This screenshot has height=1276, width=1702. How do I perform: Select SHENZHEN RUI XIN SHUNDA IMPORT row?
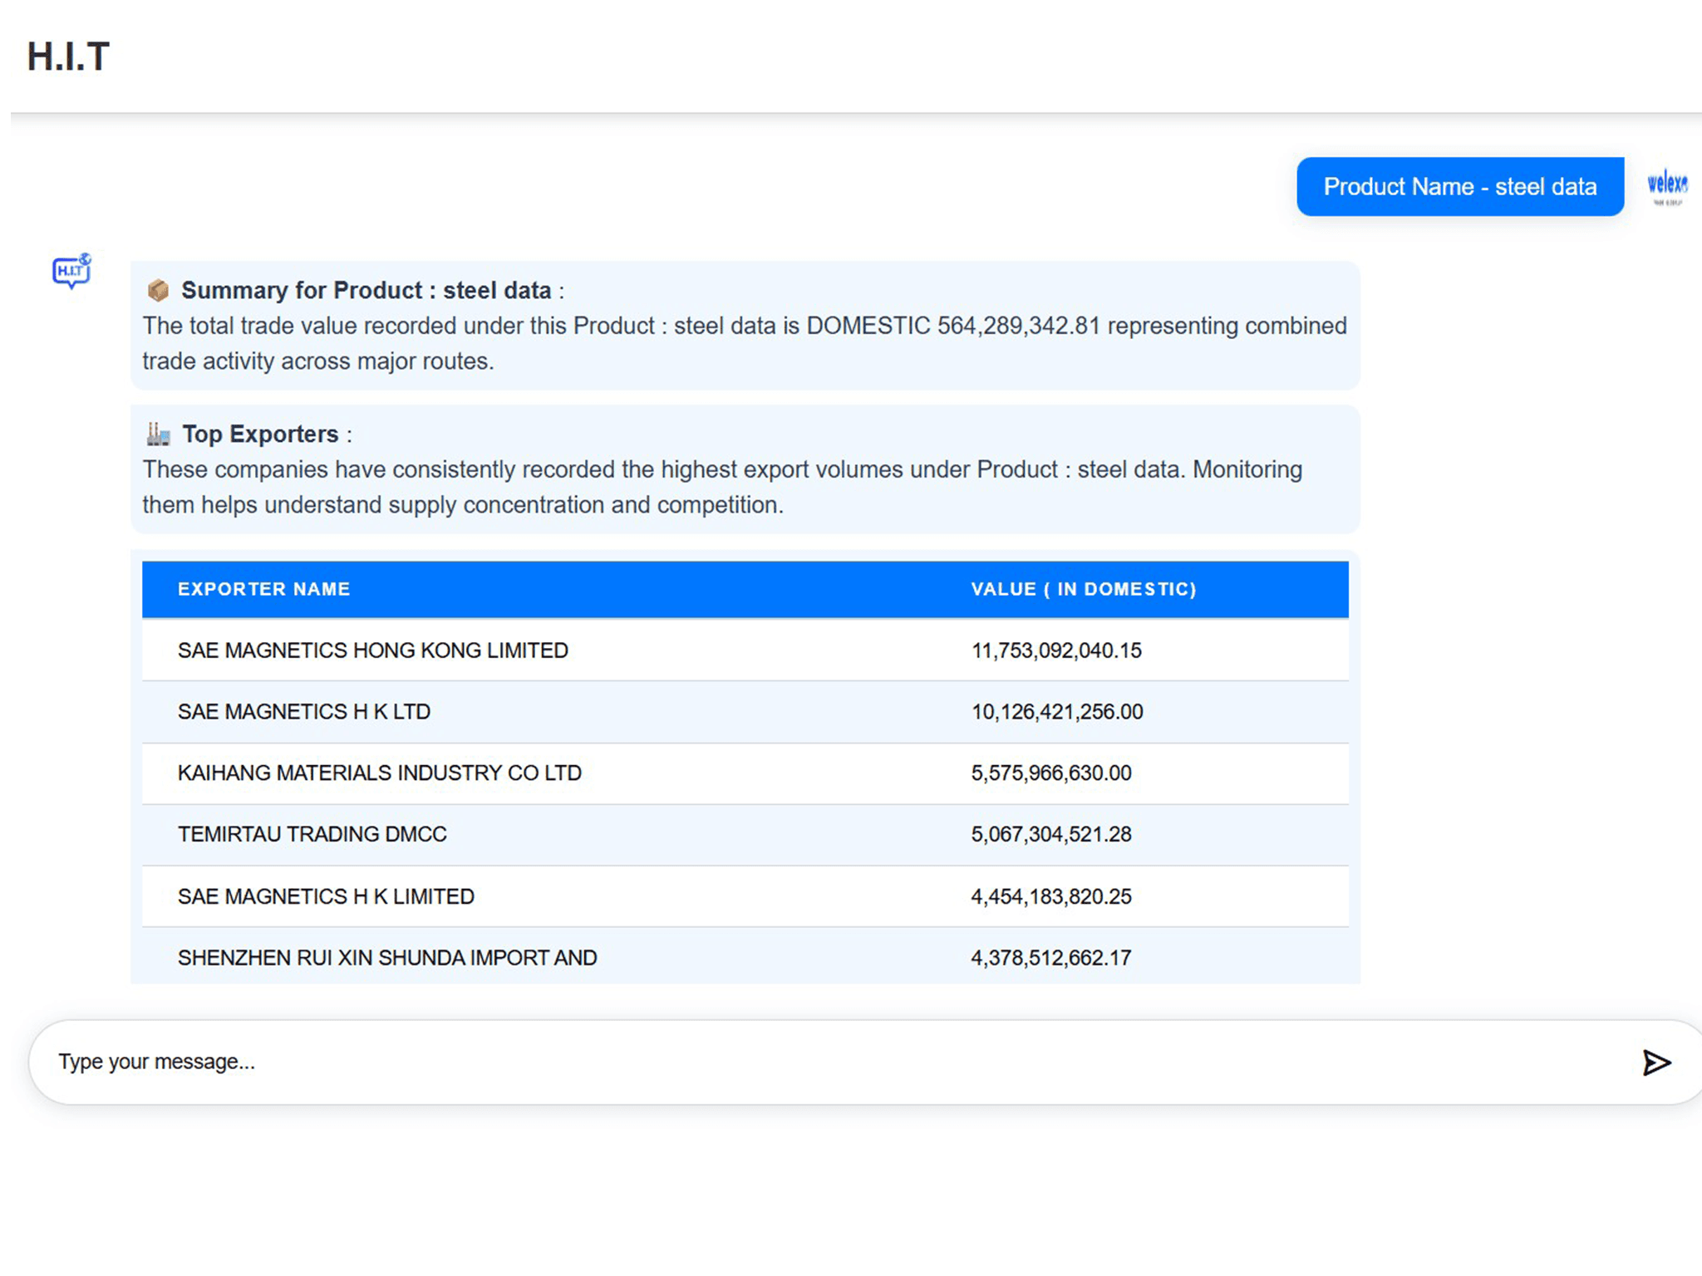[x=387, y=958]
